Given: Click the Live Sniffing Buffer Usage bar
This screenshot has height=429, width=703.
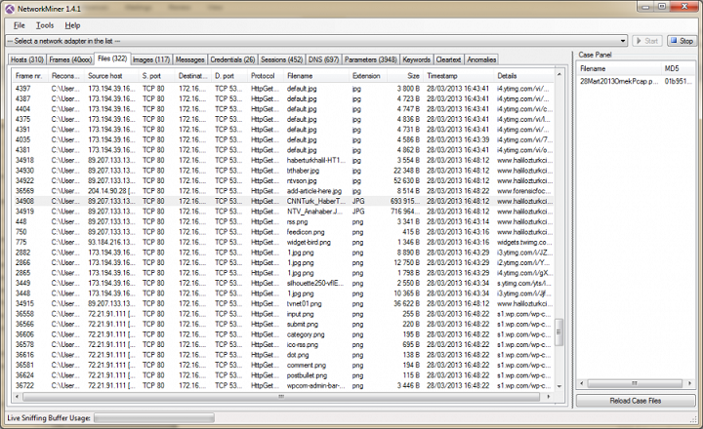Looking at the screenshot, I should coord(154,418).
